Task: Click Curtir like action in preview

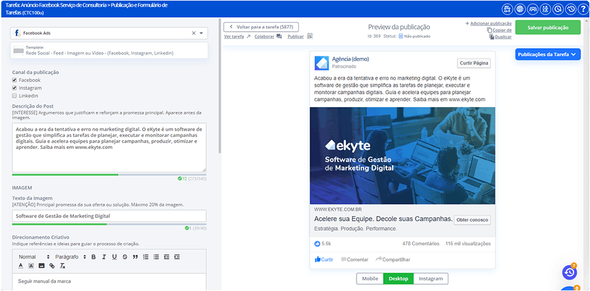Action: (x=324, y=259)
